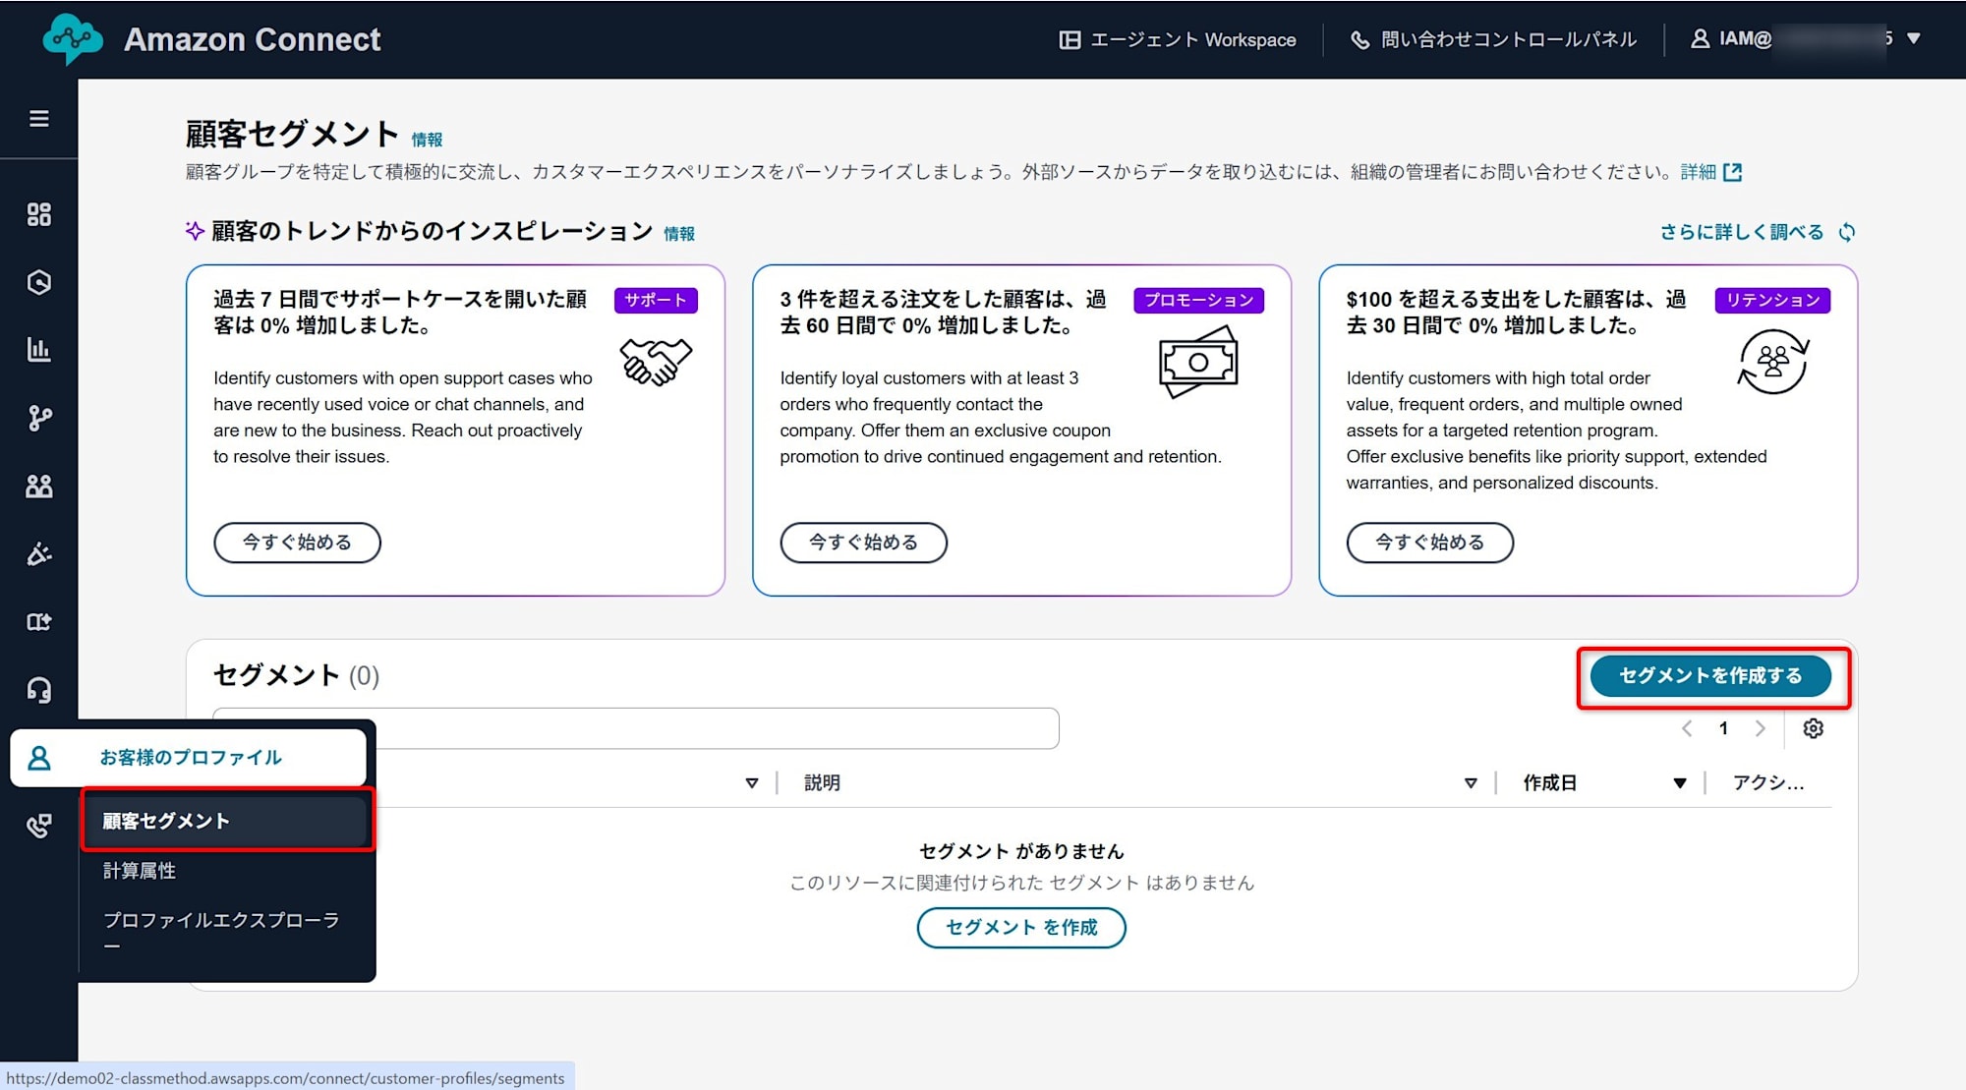Click the 作成日 column header
1966x1090 pixels.
[x=1550, y=783]
